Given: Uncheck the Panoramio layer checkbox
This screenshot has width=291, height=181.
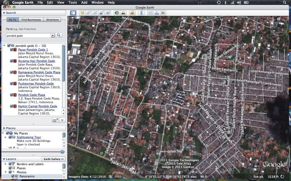Looking at the screenshot, I should (13, 176).
